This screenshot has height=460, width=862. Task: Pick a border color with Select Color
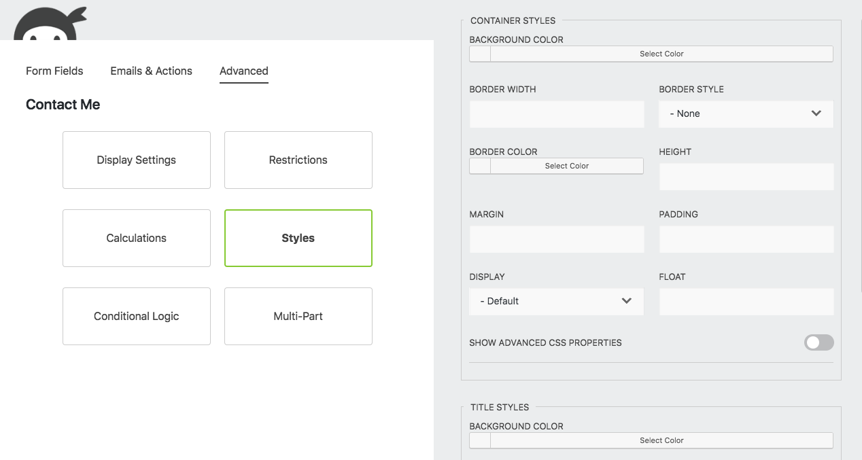pyautogui.click(x=566, y=166)
